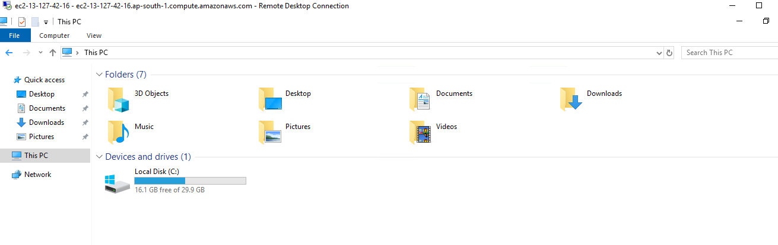Click the Explorer window Restore Down button
Viewport: 778px width, 245px height.
766,21
